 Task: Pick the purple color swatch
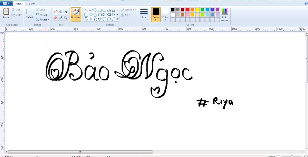coord(217,10)
